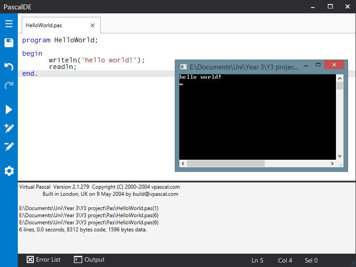The image size is (356, 267).
Task: Open settings via the gear icon
Action: click(9, 170)
